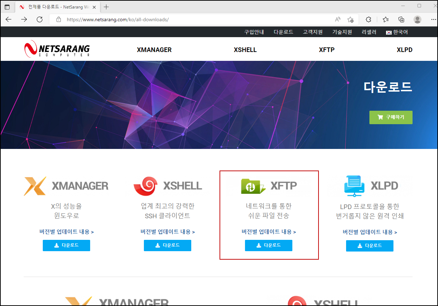Click the Read aloud icon
The image size is (438, 306).
[338, 19]
